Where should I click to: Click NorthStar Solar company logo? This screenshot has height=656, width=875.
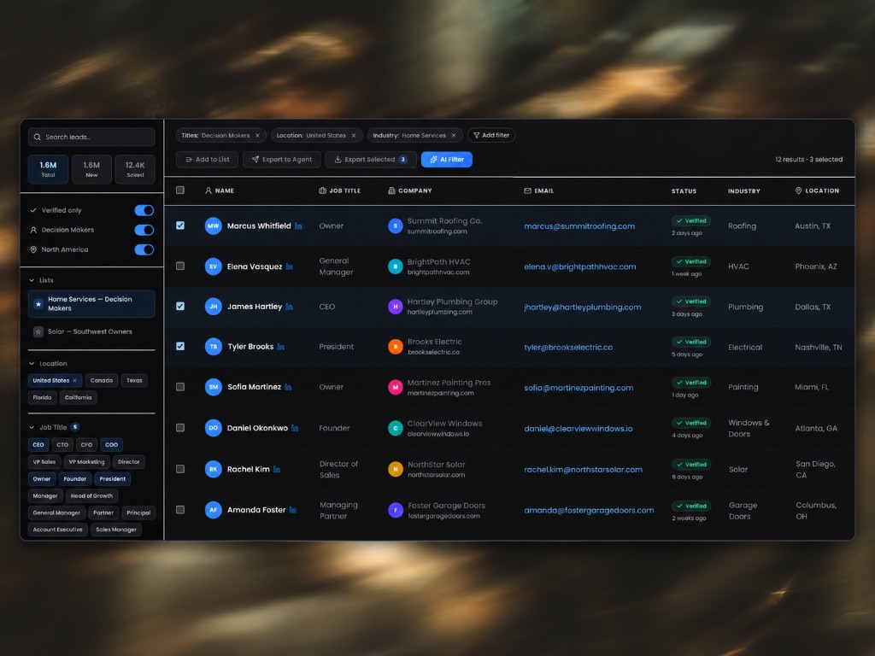click(395, 469)
